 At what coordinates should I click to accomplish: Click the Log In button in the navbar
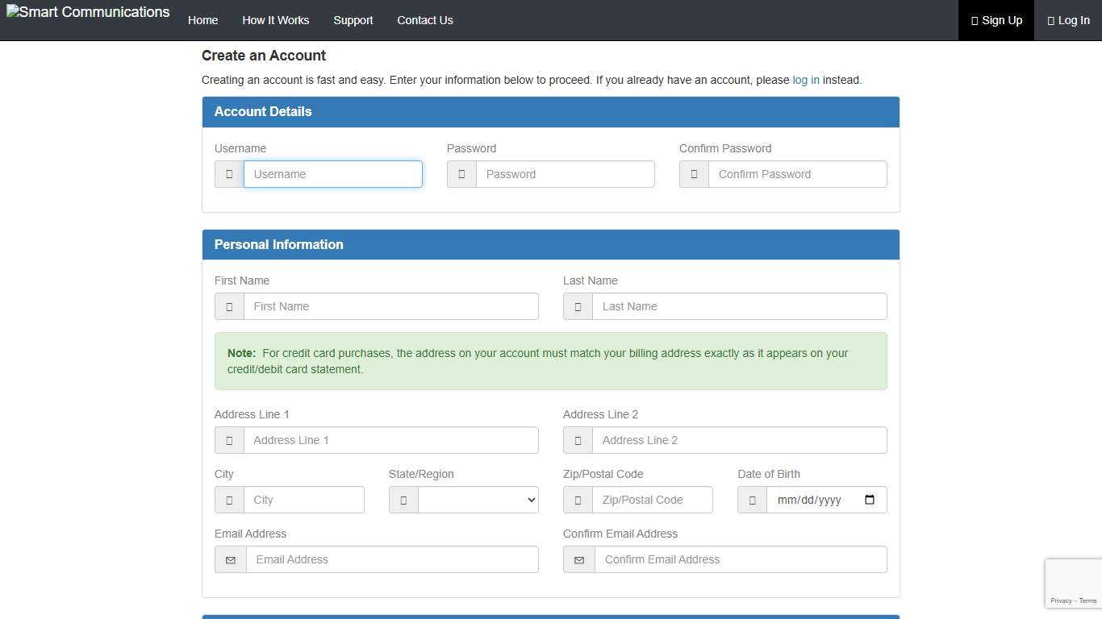click(x=1068, y=20)
